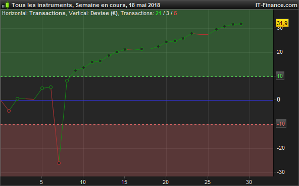Select the lowest data point near -26
The height and width of the screenshot is (186, 299).
pyautogui.click(x=59, y=163)
